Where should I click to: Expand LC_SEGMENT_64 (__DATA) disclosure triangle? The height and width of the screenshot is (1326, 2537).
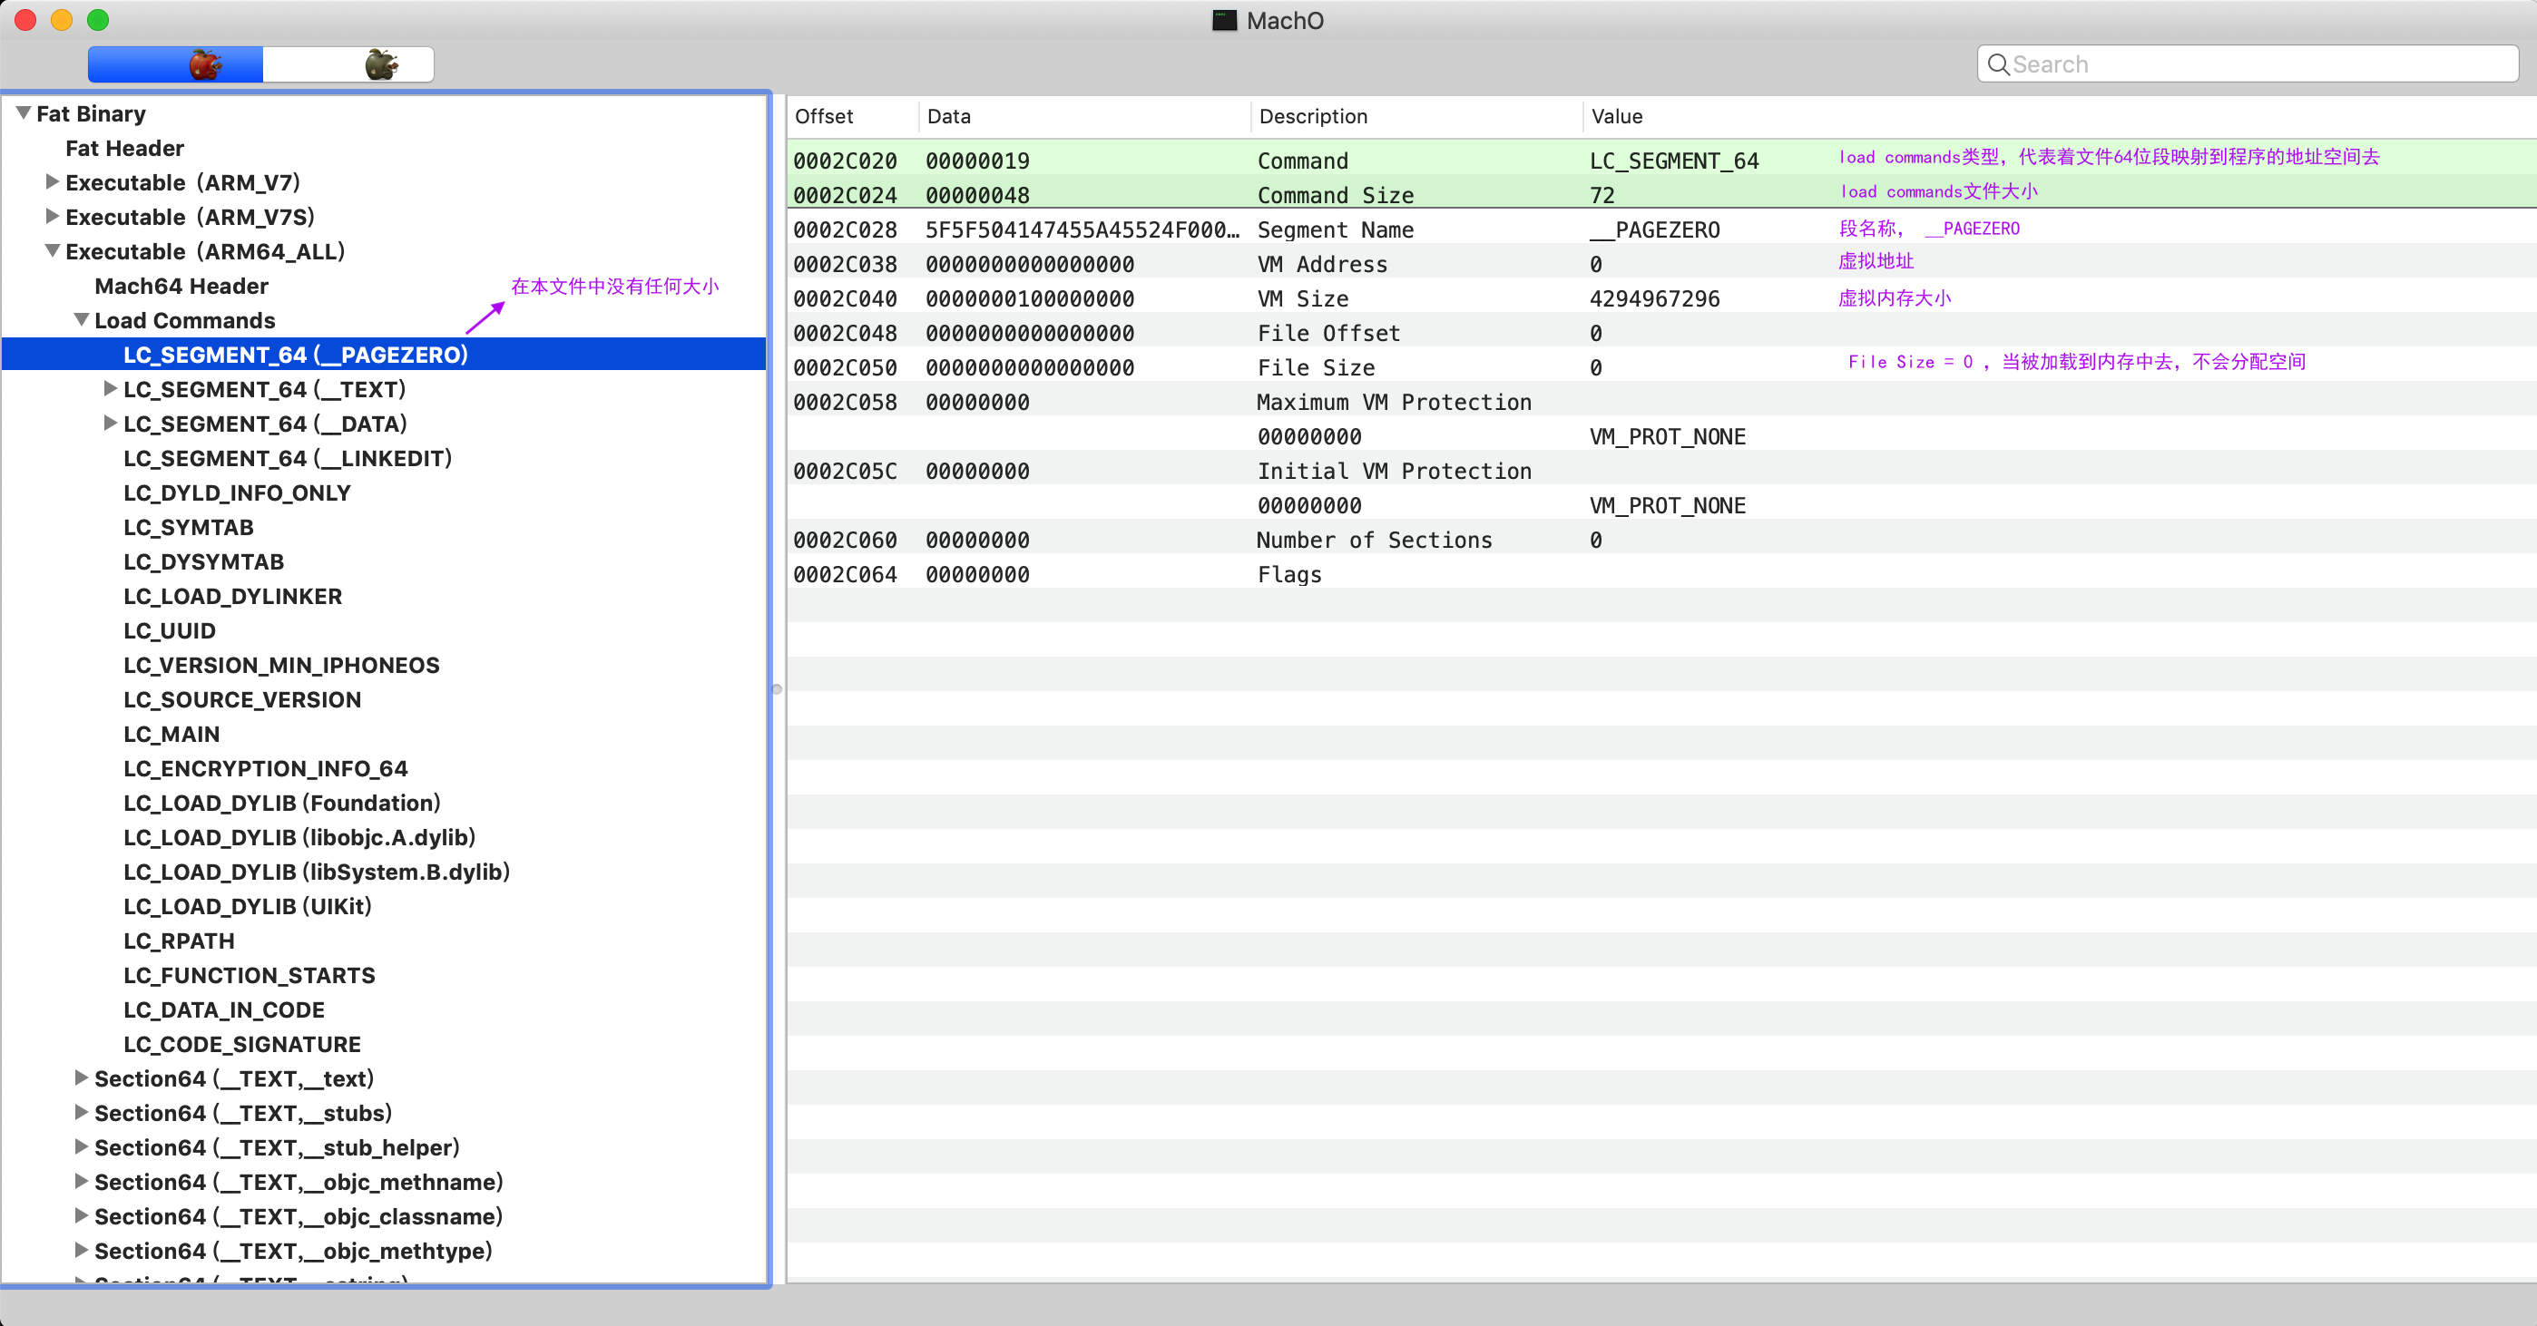tap(111, 424)
